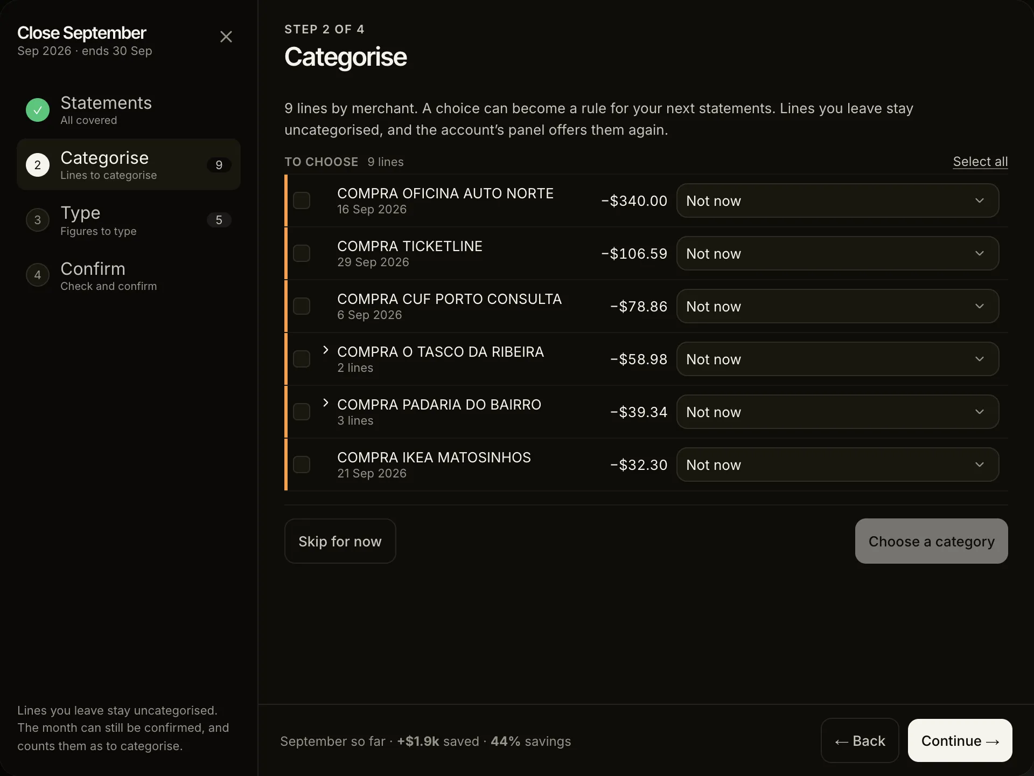Tick the COMPRA O TASCO DA RIBEIRA checkbox

pos(302,359)
